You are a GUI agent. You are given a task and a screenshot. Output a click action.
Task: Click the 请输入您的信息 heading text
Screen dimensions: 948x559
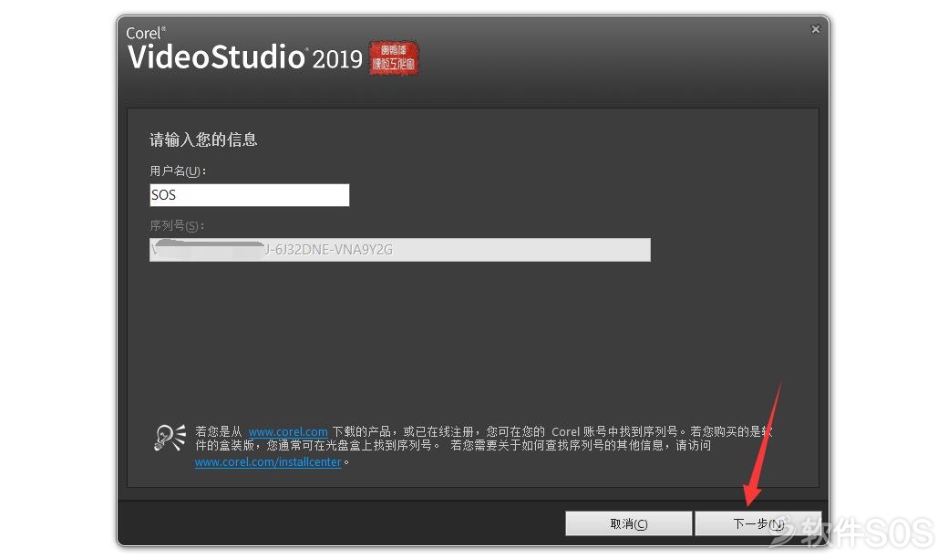pyautogui.click(x=204, y=140)
